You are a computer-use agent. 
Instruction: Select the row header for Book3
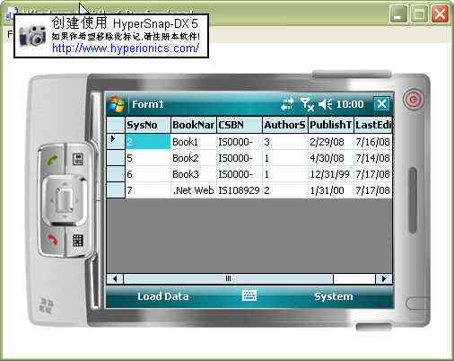coord(116,174)
